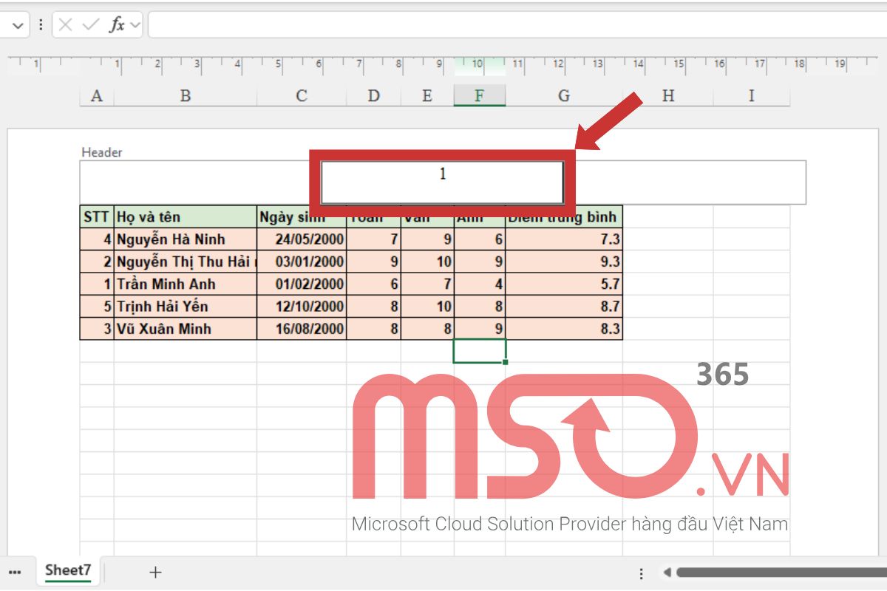The image size is (887, 591).
Task: Click the Enter checkmark in formula bar
Action: point(91,25)
